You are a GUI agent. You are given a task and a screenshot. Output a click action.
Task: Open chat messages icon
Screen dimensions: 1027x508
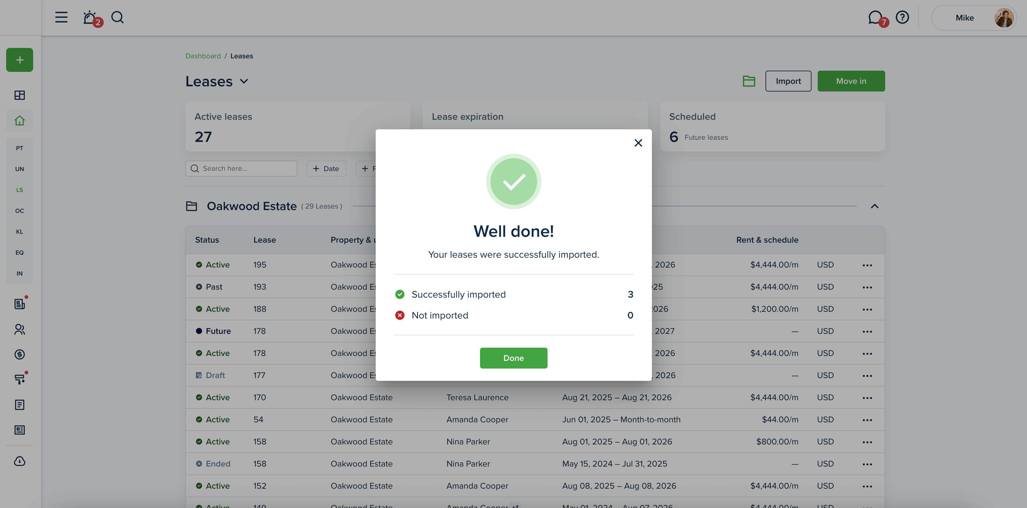[875, 18]
